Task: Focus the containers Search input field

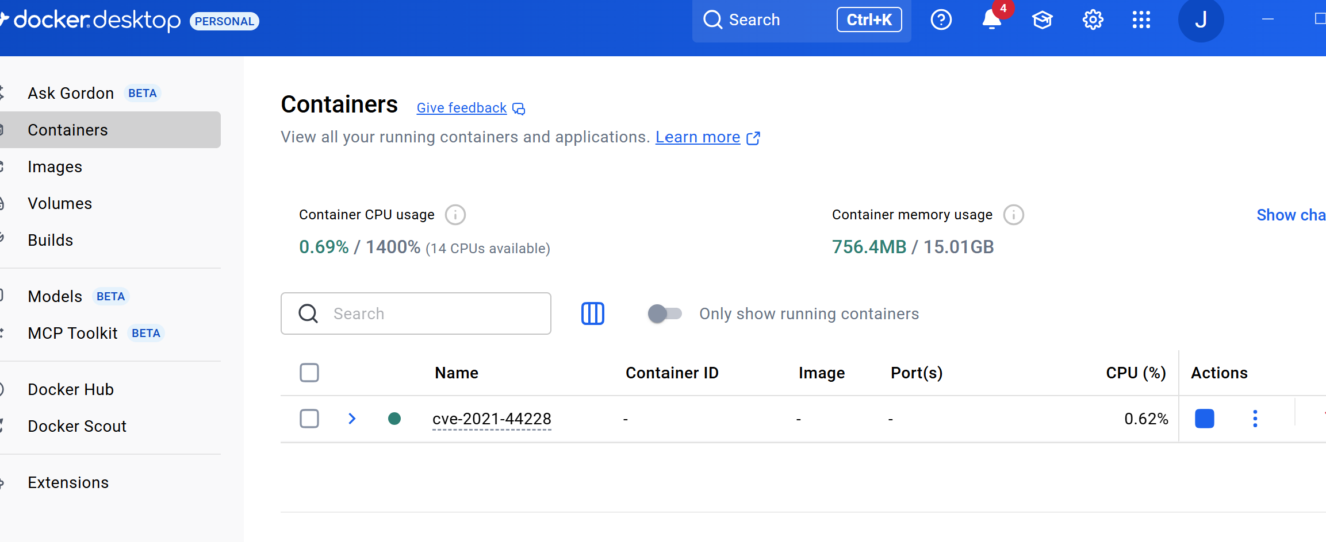Action: pyautogui.click(x=416, y=313)
